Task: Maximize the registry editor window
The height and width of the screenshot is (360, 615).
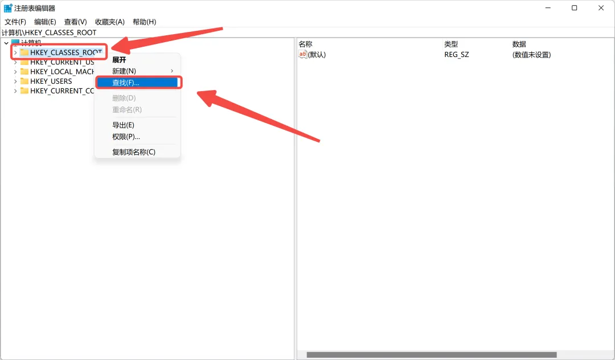Action: point(574,8)
